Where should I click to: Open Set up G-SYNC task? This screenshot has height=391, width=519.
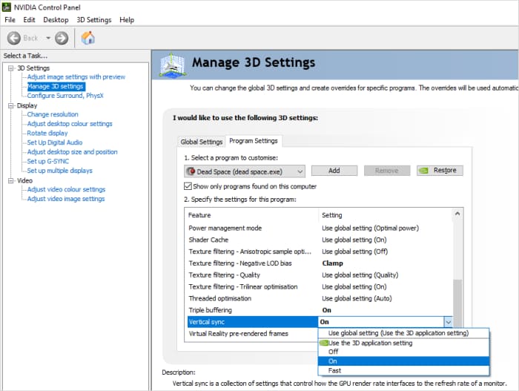(x=48, y=161)
